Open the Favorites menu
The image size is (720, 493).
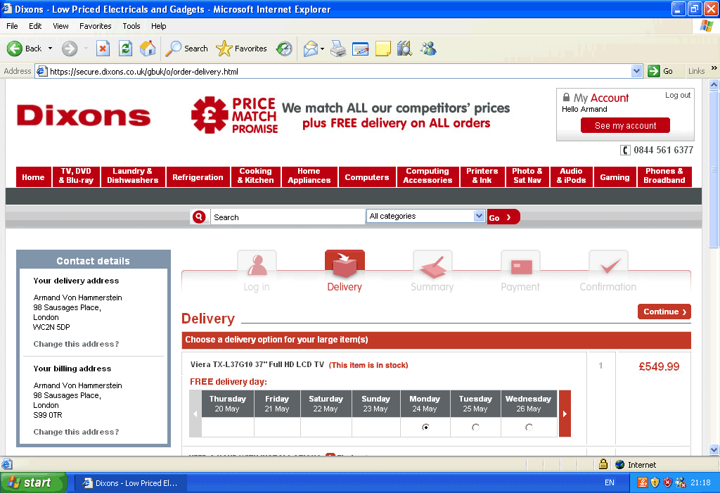coord(95,26)
